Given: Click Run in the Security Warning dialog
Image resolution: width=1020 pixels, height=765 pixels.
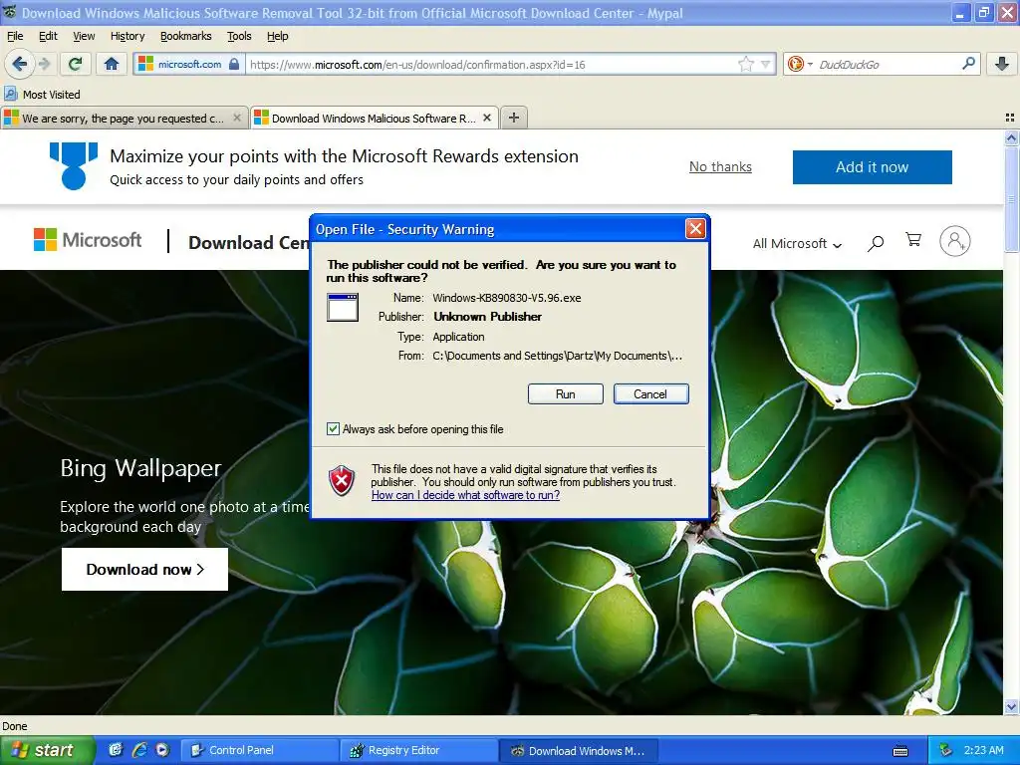Looking at the screenshot, I should [566, 394].
